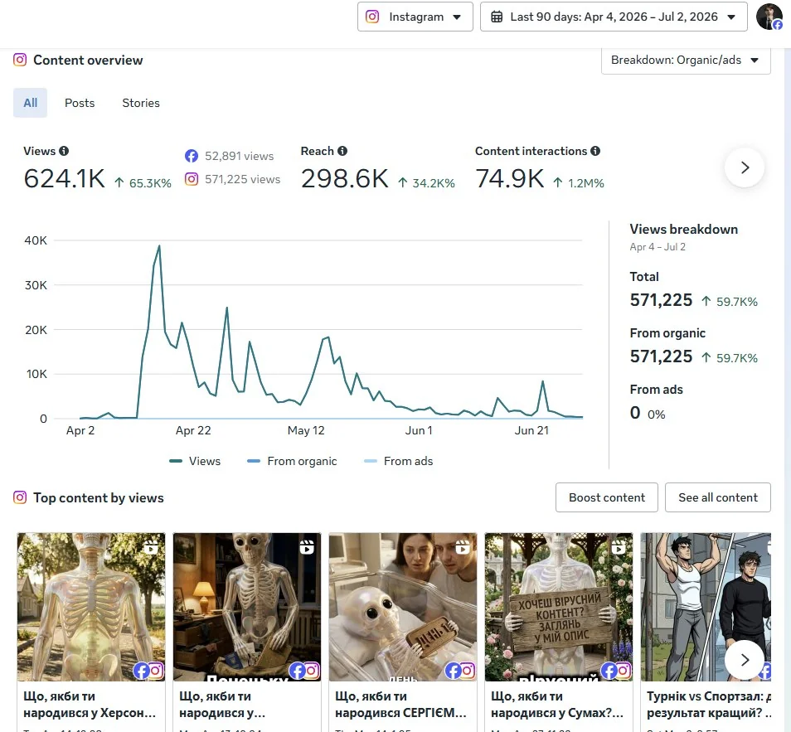
Task: Click the Views breakdown heading
Action: tap(683, 229)
